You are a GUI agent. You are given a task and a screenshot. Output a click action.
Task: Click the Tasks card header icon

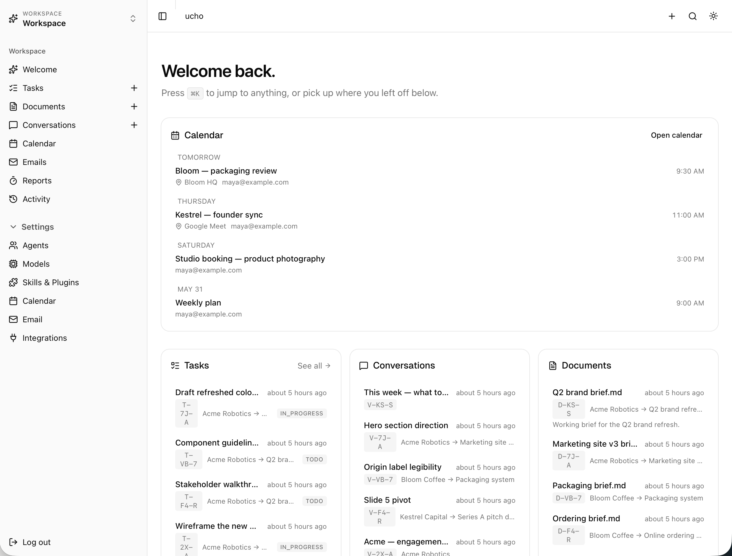pos(175,366)
